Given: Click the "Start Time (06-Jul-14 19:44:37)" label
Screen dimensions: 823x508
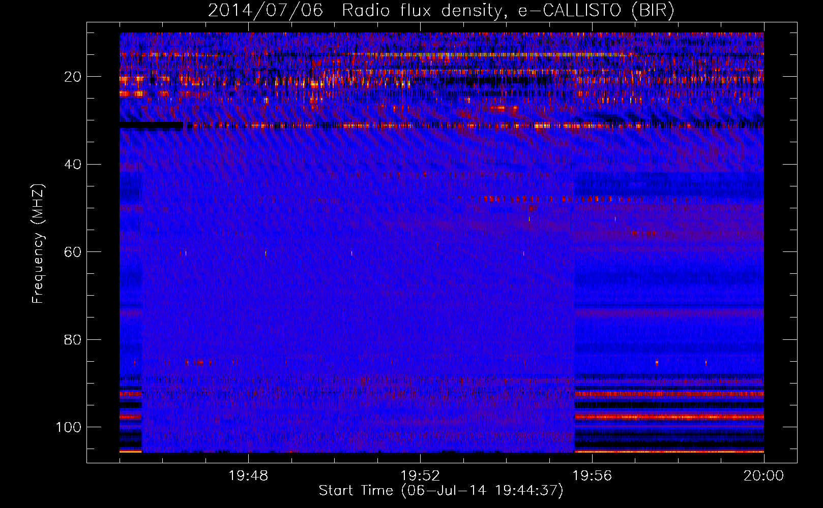Looking at the screenshot, I should [441, 491].
